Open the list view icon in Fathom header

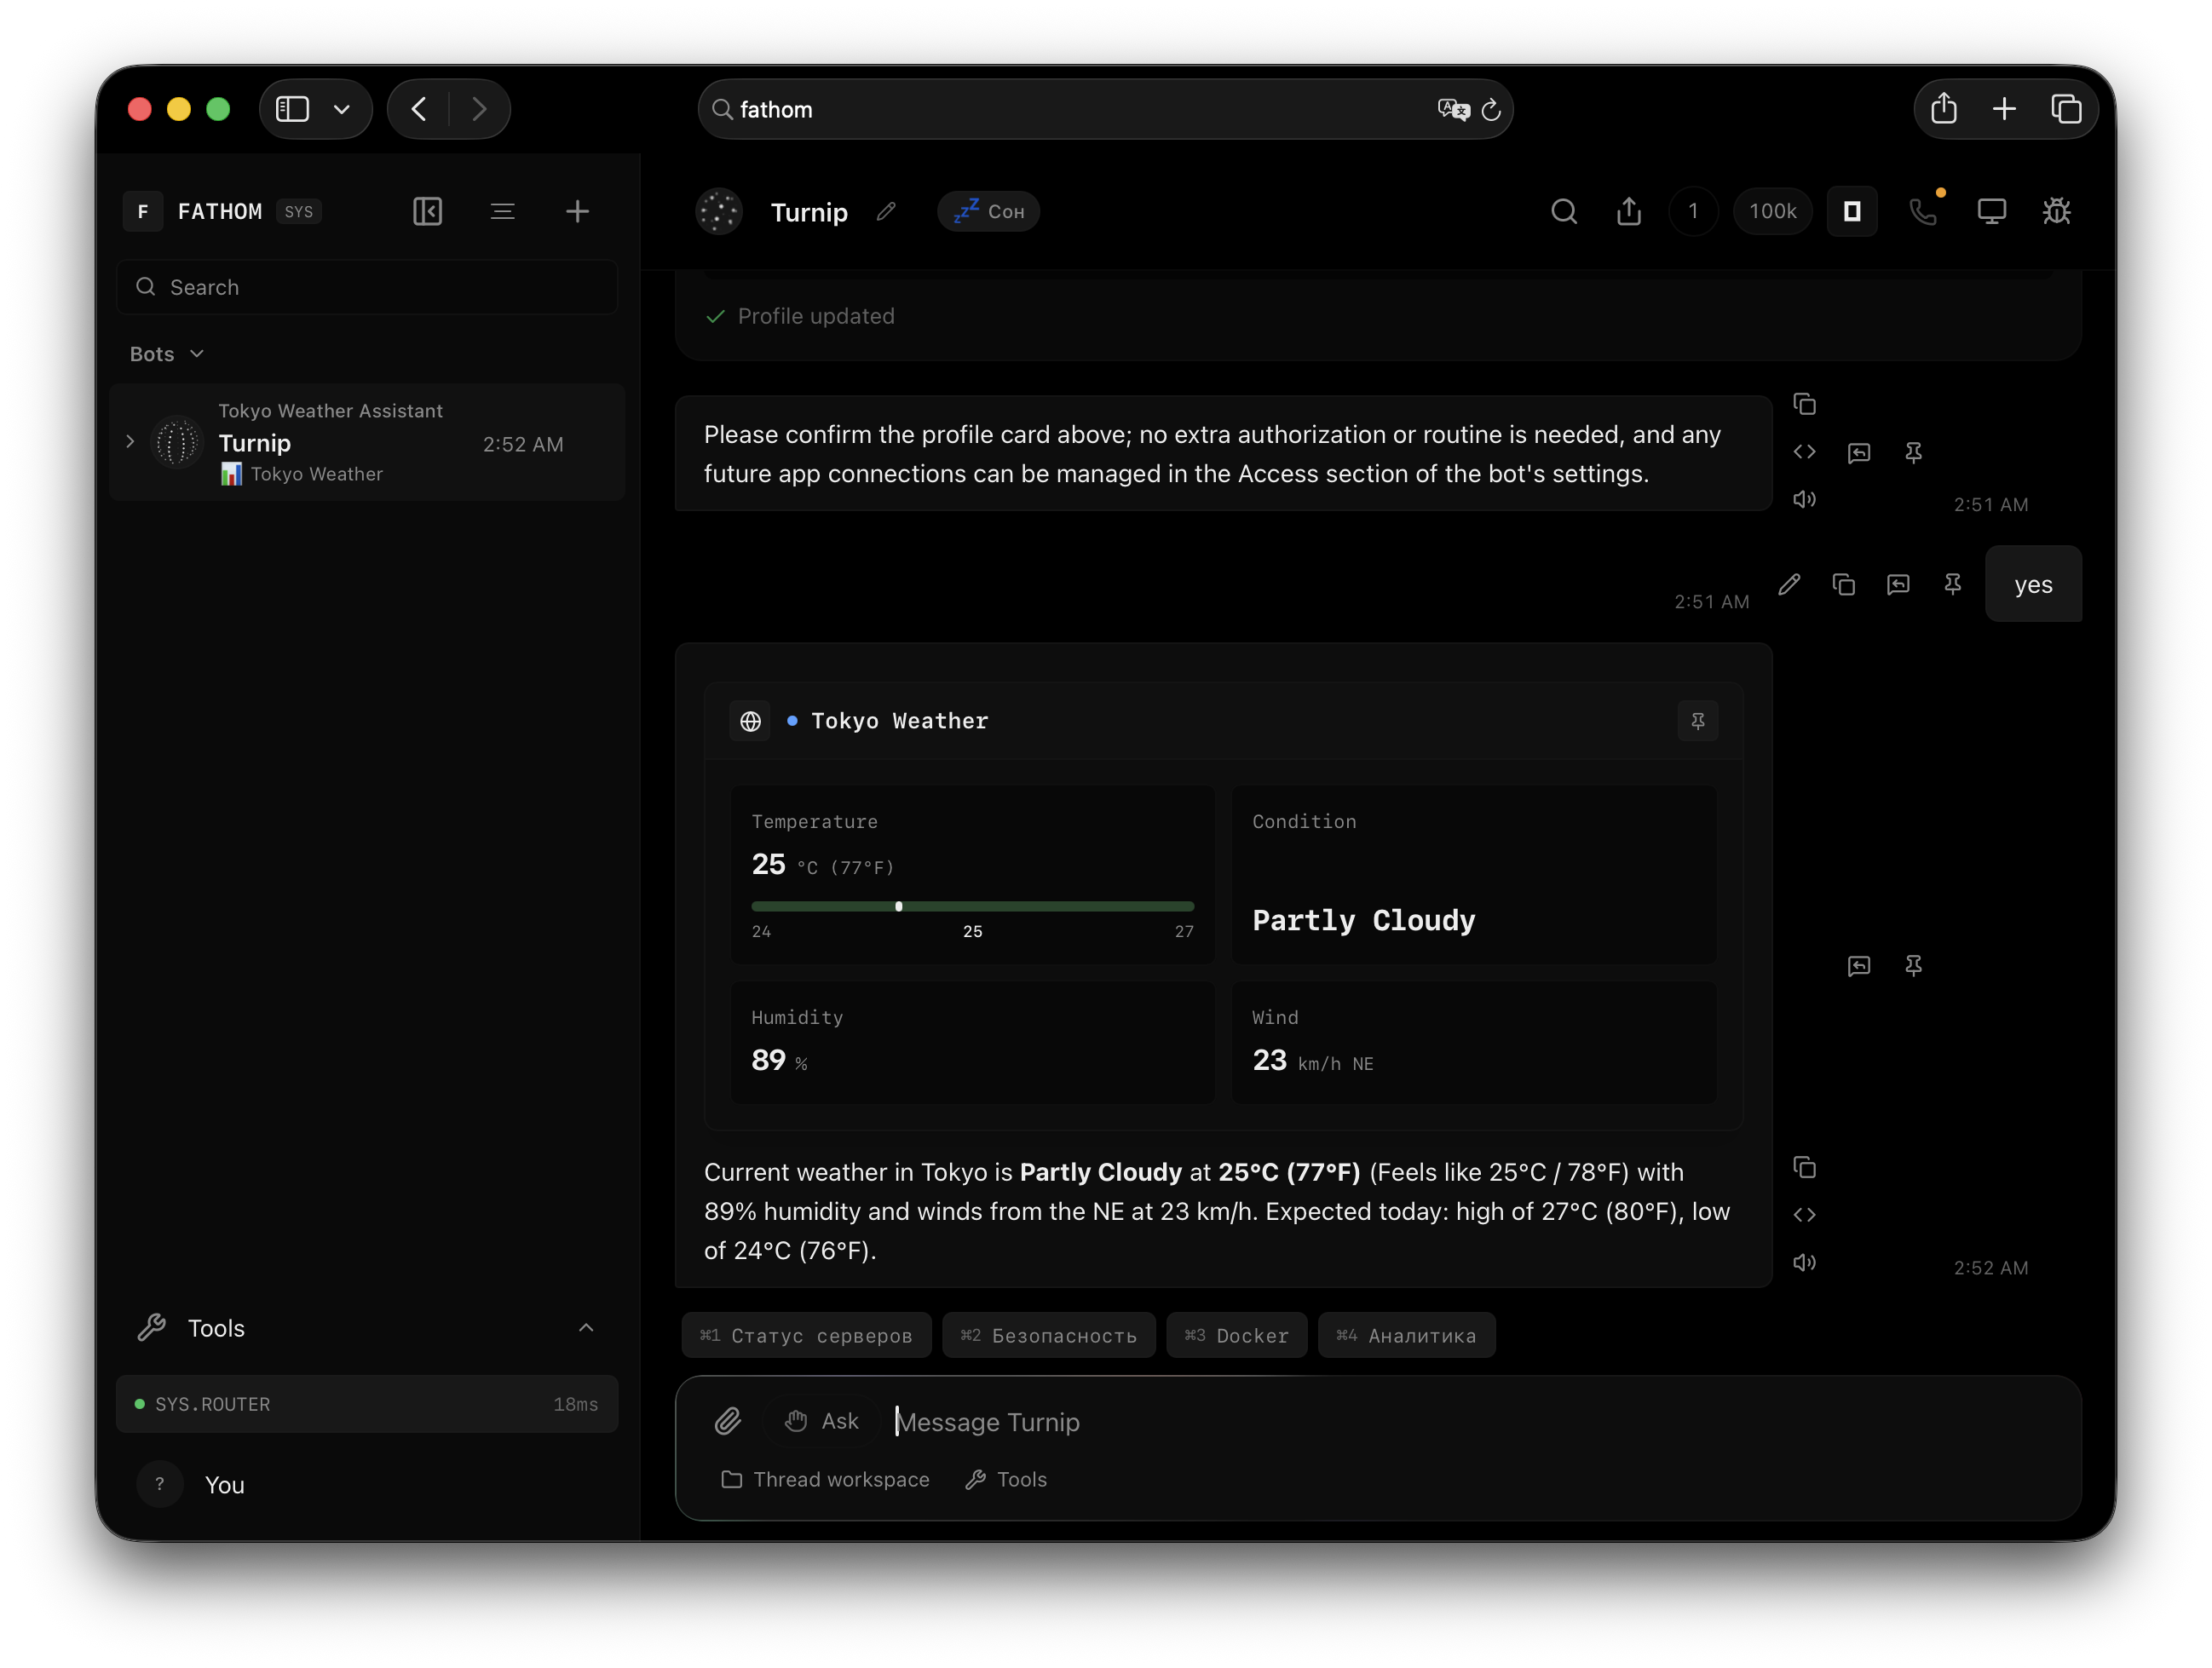tap(502, 211)
